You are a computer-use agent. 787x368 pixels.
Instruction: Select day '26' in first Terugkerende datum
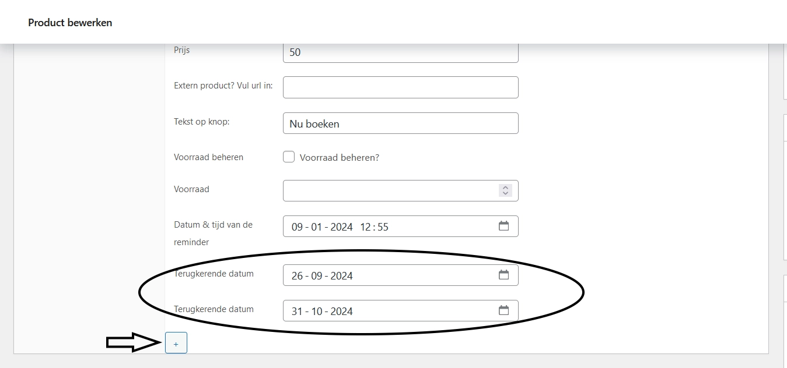click(297, 276)
